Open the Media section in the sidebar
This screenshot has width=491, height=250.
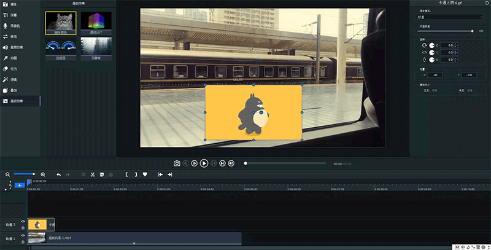click(x=20, y=4)
